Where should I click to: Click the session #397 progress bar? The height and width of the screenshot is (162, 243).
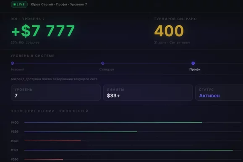133,150
